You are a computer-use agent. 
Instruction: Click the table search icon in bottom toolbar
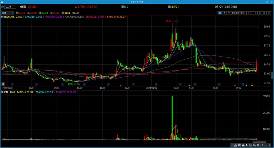[240, 145]
